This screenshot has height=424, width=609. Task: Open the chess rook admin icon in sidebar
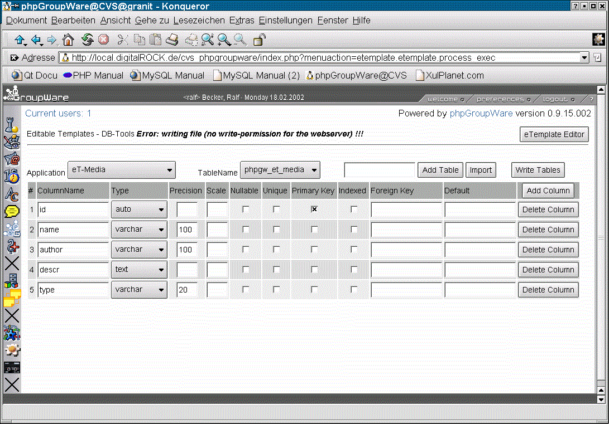pos(11,125)
